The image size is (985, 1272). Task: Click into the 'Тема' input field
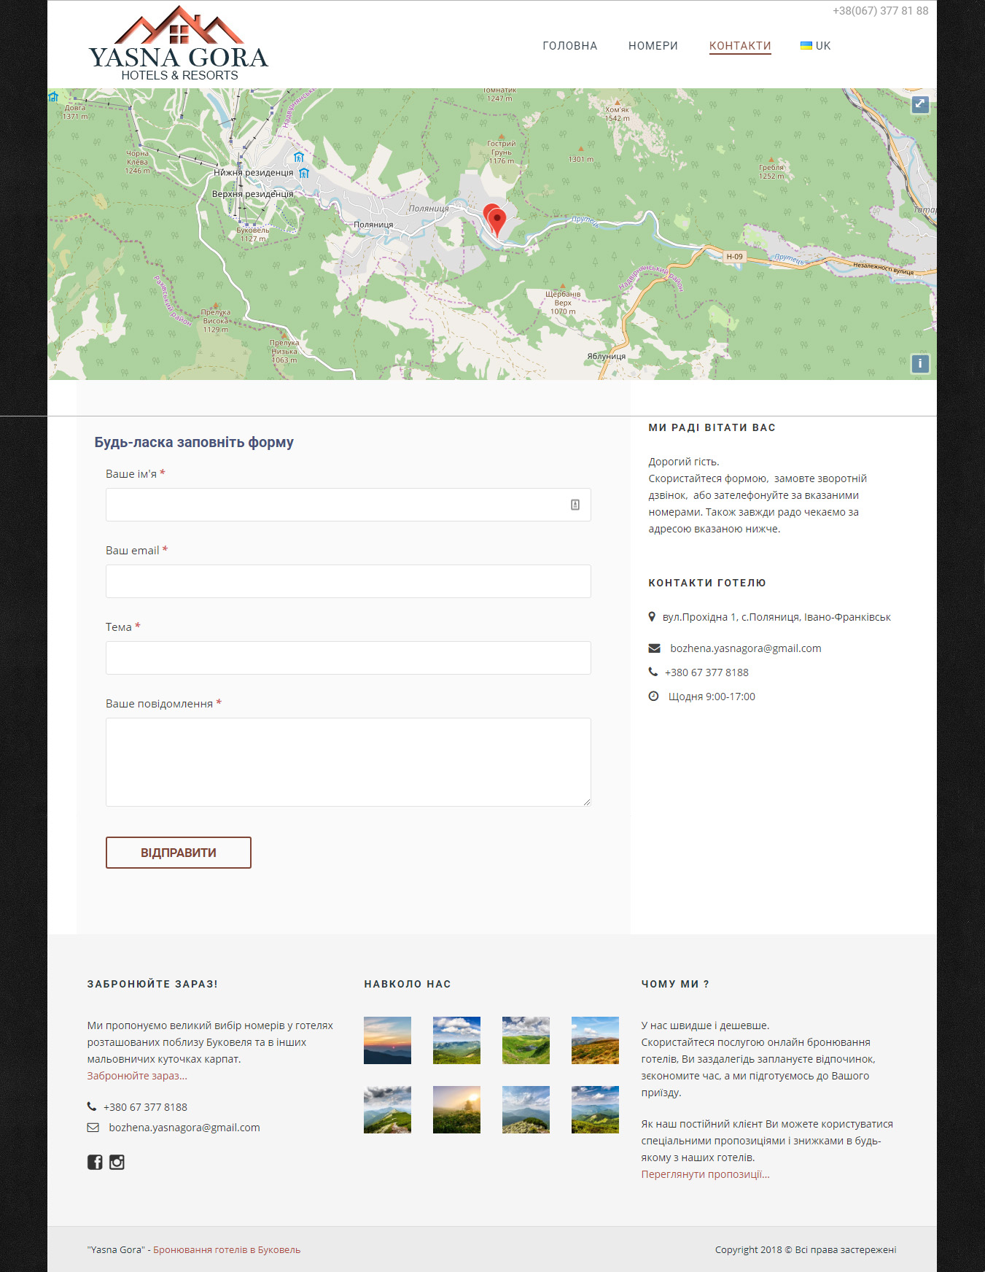[x=349, y=658]
